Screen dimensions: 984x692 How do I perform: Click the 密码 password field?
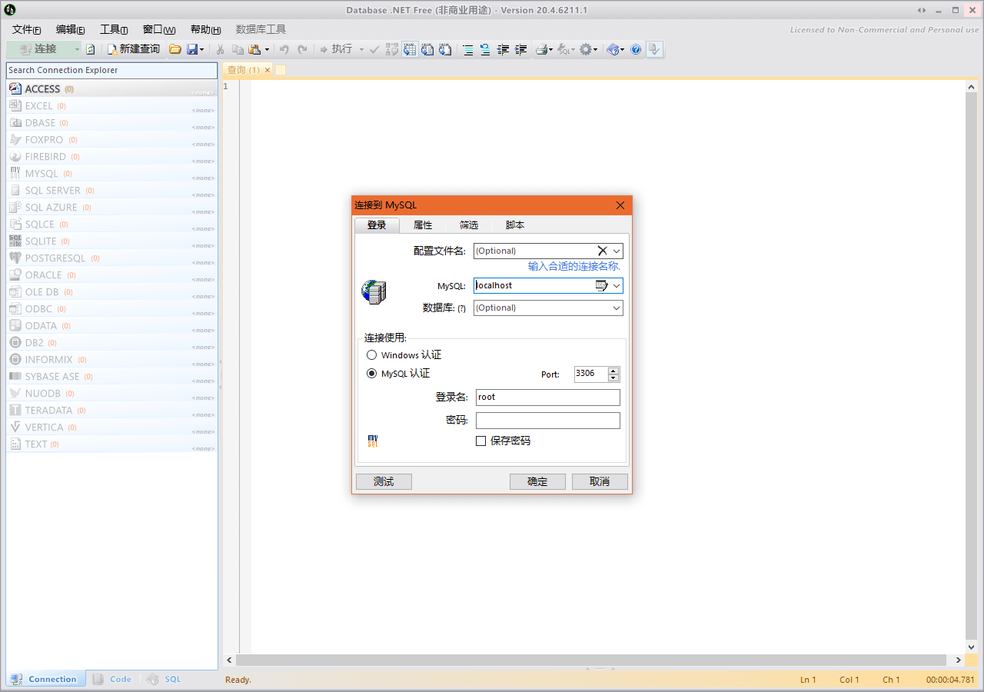[548, 421]
